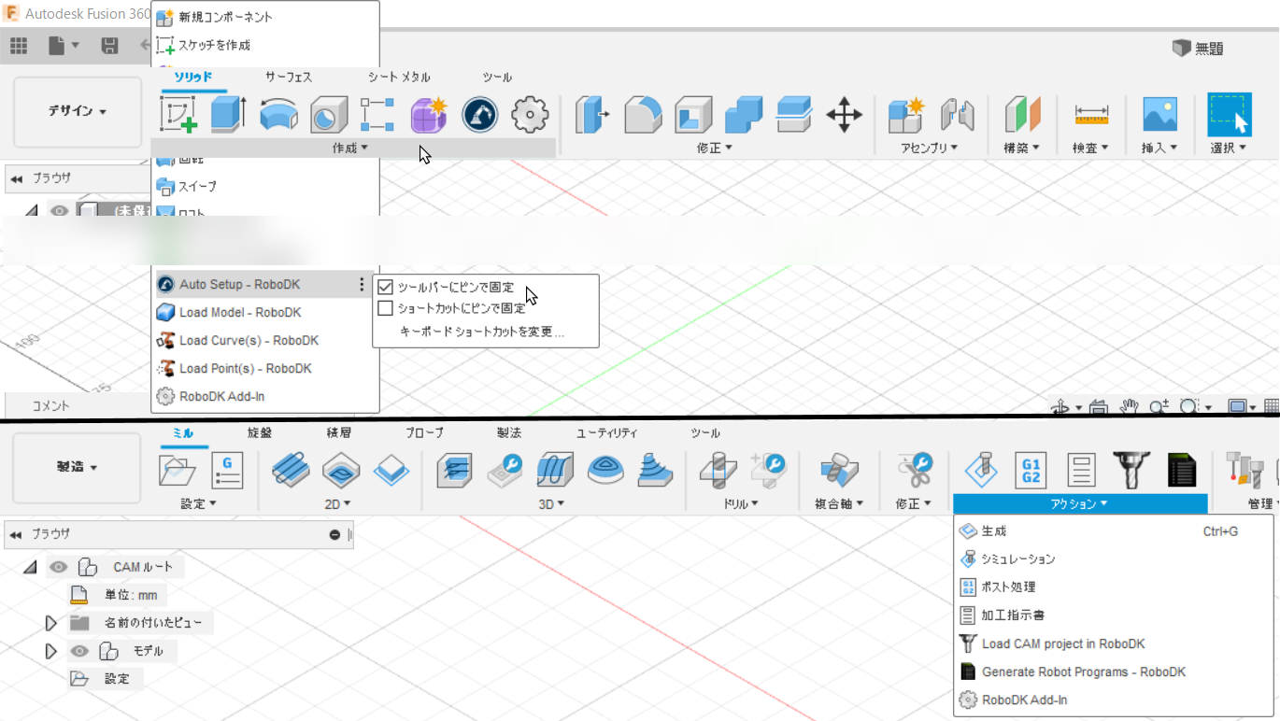Check Pin to Shortcut checkbox
This screenshot has width=1280, height=721.
point(385,308)
